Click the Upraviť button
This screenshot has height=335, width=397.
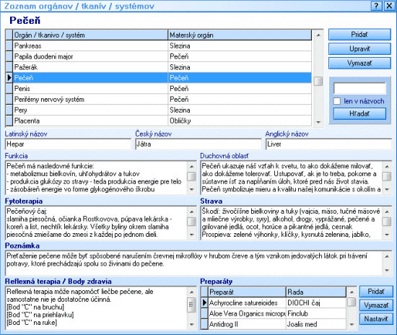(x=359, y=48)
